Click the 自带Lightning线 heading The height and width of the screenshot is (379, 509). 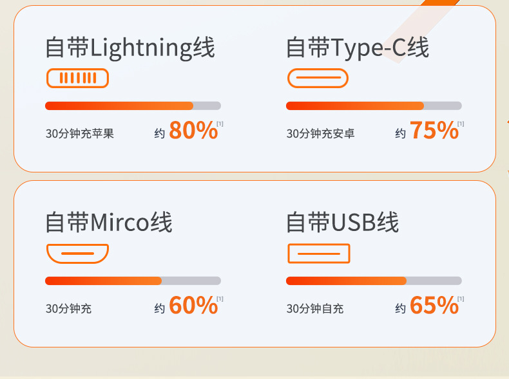pyautogui.click(x=130, y=48)
